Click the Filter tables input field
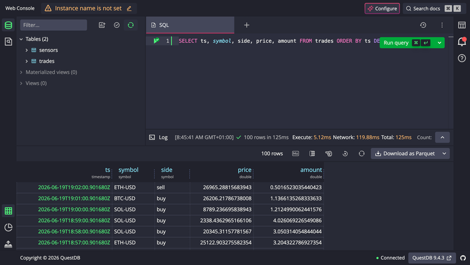470x265 pixels. click(54, 25)
